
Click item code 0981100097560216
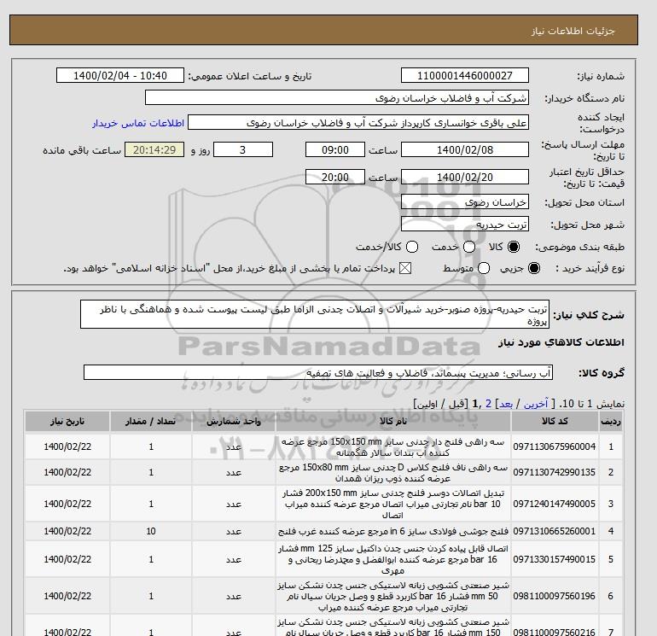pos(555,632)
